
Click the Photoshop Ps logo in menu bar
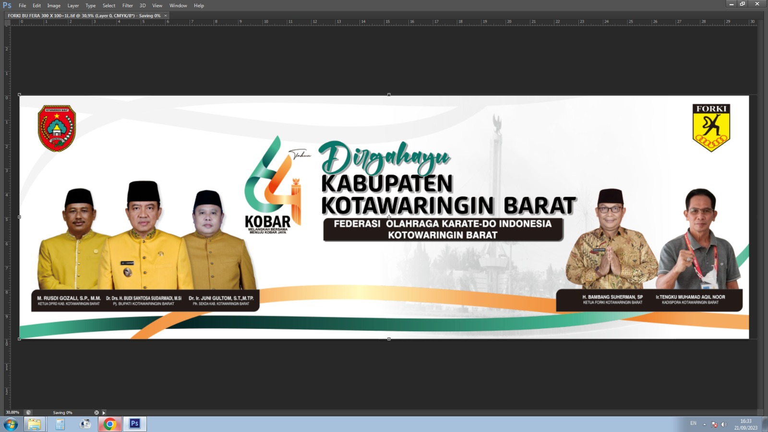(x=7, y=5)
